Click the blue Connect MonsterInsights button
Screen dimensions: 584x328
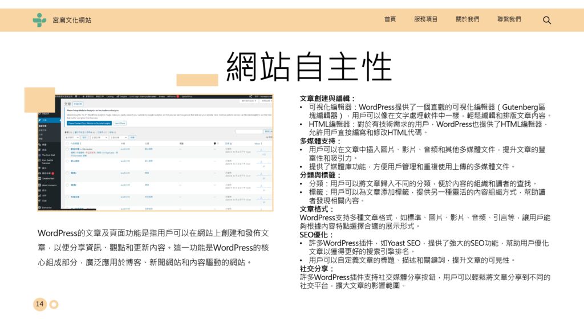tap(88, 122)
